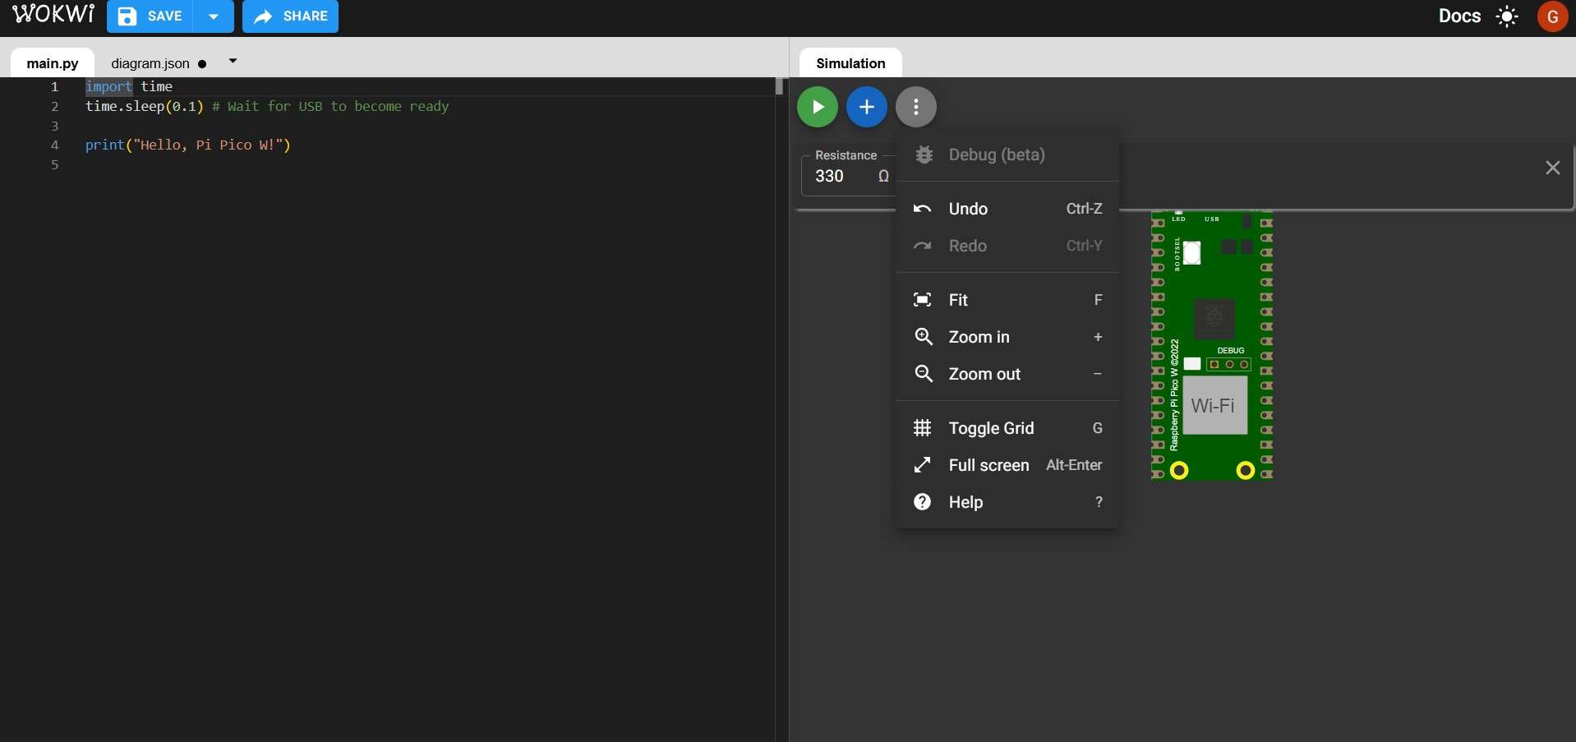1576x742 pixels.
Task: Click the SHARE button
Action: 289,16
